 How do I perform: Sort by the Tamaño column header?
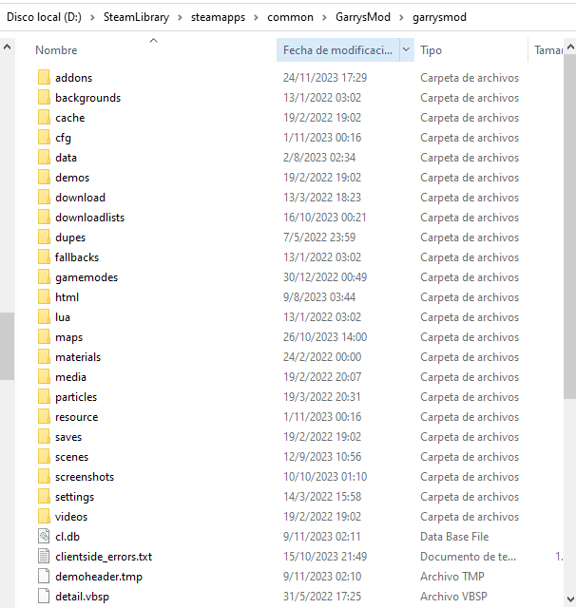pyautogui.click(x=548, y=50)
